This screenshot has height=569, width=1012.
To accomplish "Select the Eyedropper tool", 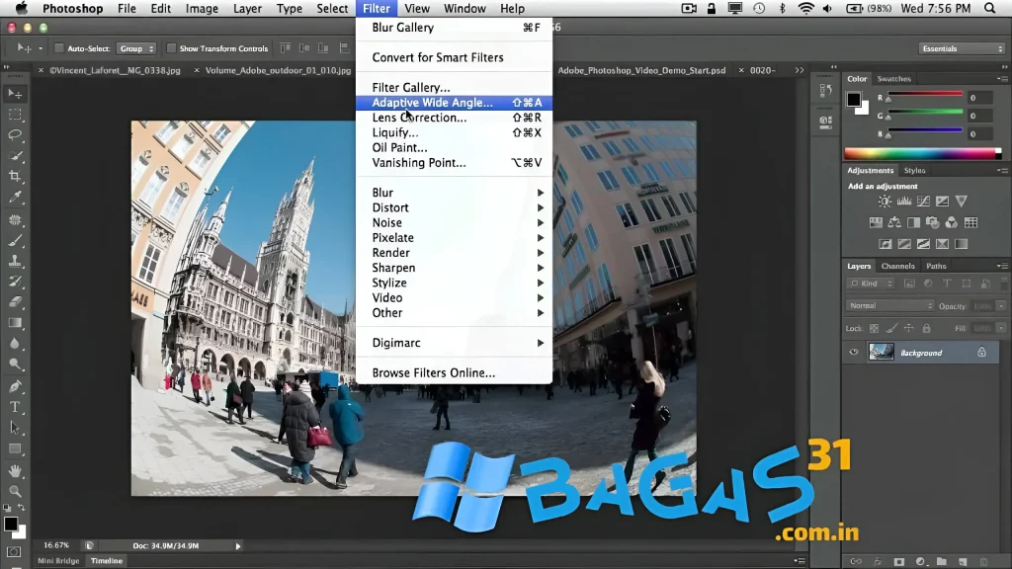I will coord(15,198).
